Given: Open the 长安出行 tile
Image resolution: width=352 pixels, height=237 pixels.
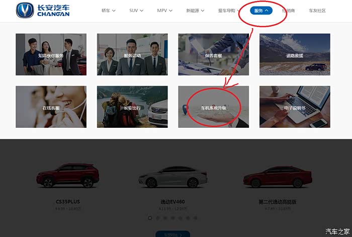Looking at the screenshot, I should (x=132, y=107).
